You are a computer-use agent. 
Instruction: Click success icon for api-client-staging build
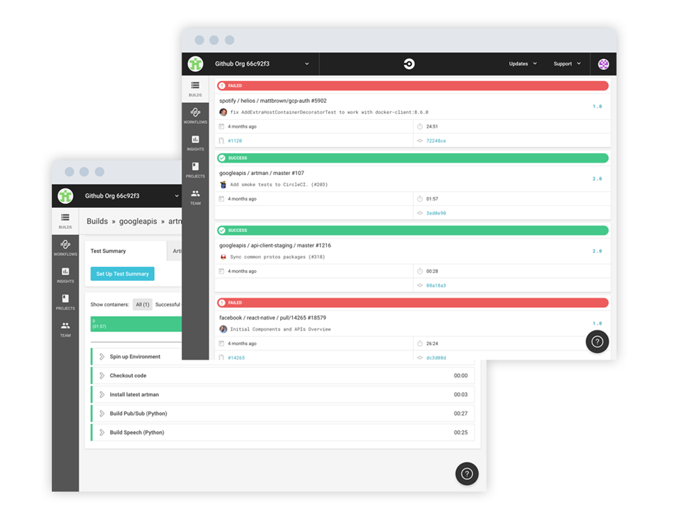coord(222,231)
